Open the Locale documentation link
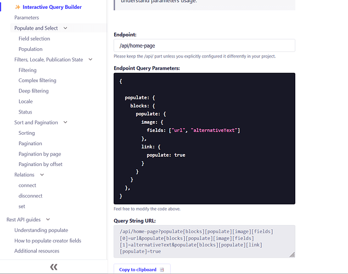The image size is (348, 274). point(25,101)
